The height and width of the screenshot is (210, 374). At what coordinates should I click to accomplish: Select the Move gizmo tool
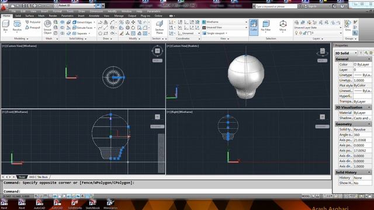point(283,26)
